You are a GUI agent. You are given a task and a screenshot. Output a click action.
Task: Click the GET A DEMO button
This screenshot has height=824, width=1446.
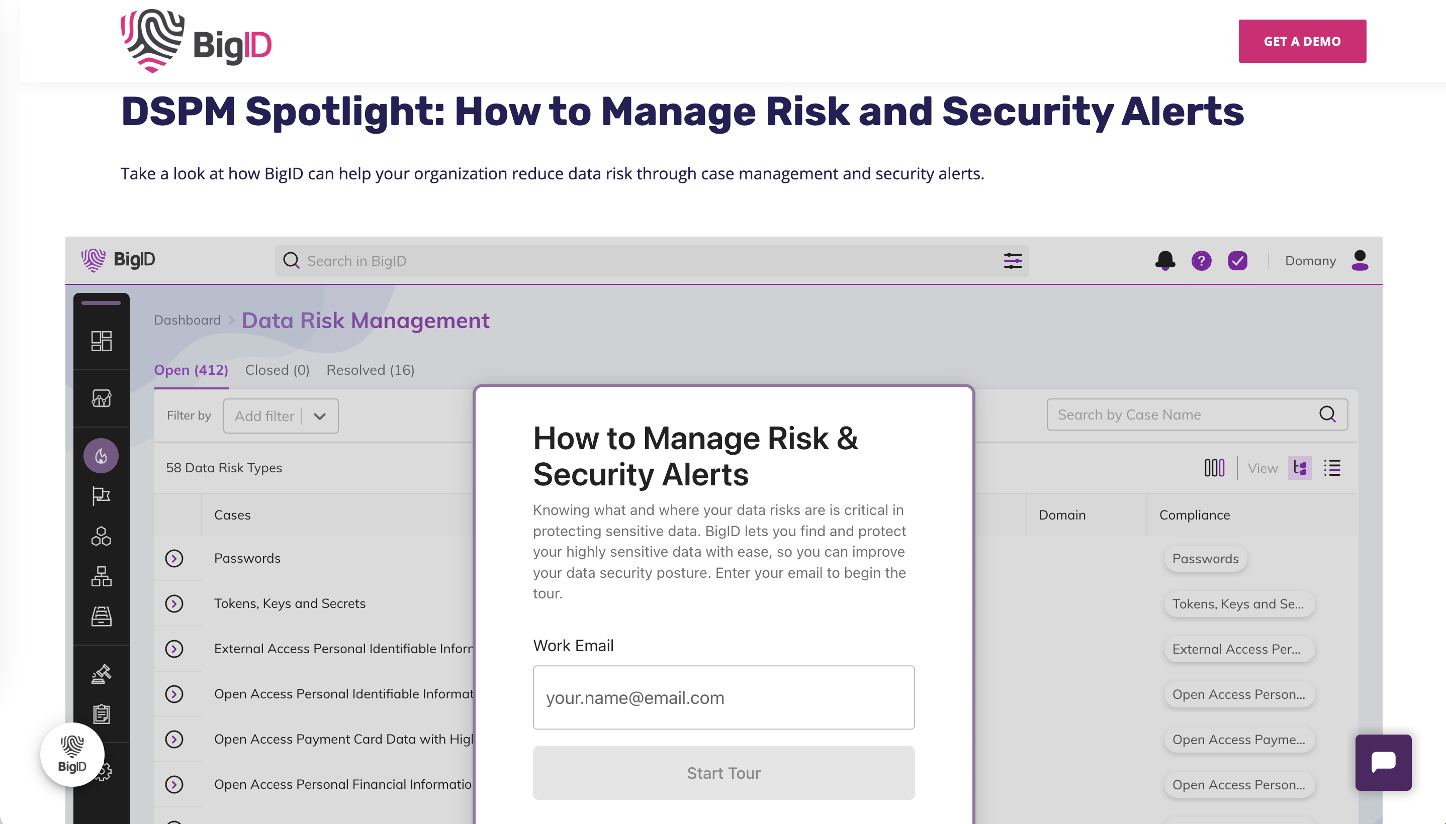point(1302,40)
